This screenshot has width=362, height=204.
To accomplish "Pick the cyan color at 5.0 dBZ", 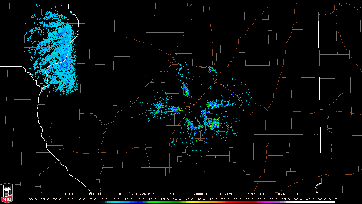I will coord(116,202).
